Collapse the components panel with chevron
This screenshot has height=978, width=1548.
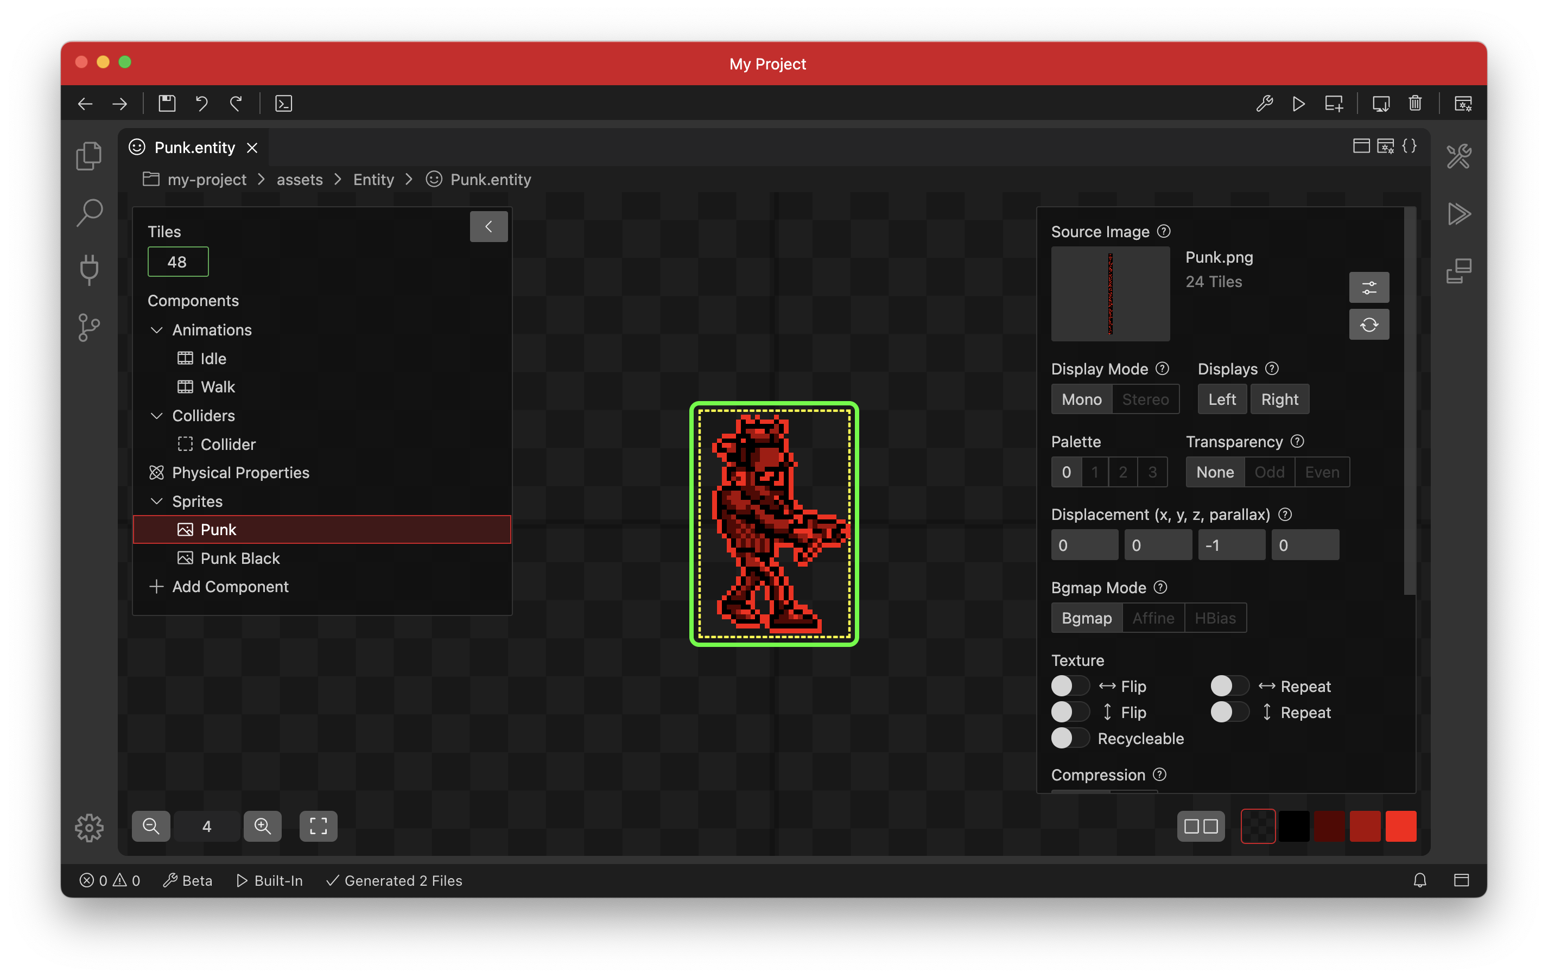[488, 226]
